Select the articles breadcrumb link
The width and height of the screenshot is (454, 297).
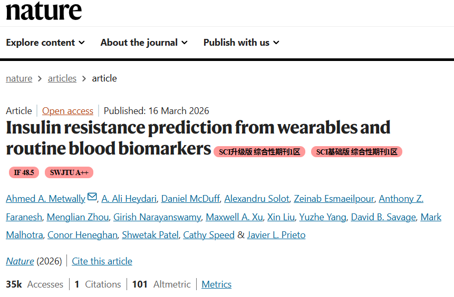click(62, 78)
